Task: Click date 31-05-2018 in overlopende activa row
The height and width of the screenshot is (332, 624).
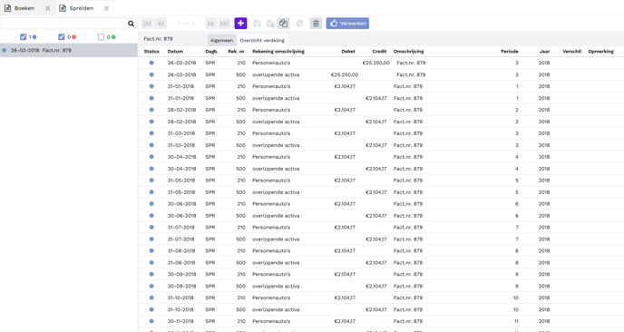Action: [181, 192]
